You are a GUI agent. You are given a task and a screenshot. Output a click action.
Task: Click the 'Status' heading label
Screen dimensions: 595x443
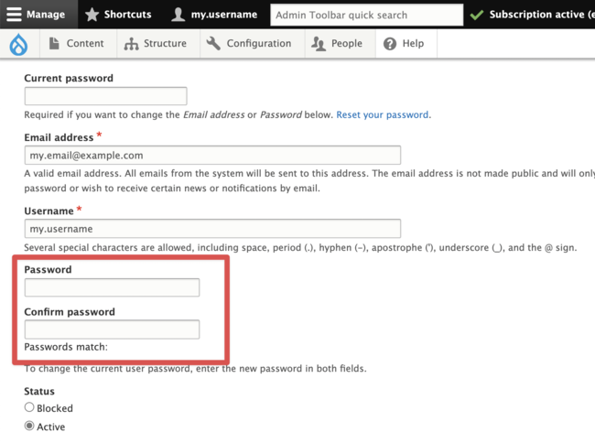click(x=39, y=391)
